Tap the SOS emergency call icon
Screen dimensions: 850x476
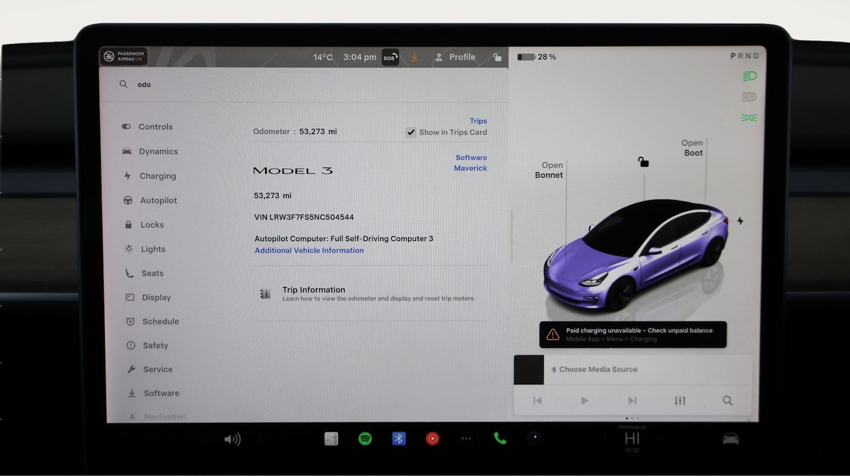point(390,57)
